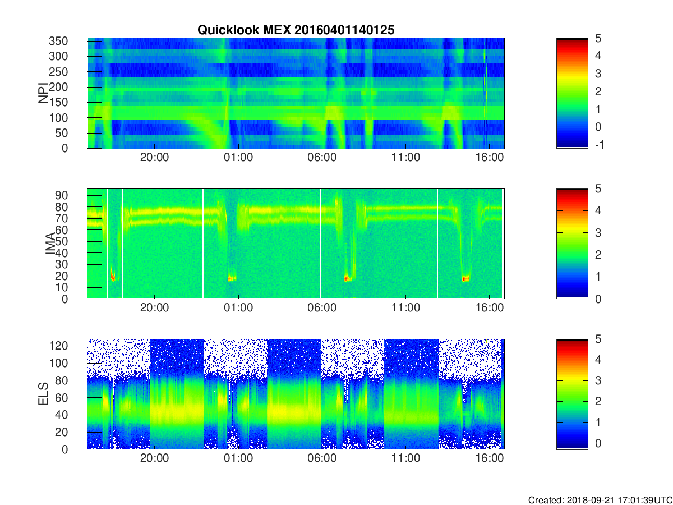
Task: Click '11:00' under the IMA panel
Action: pos(406,308)
